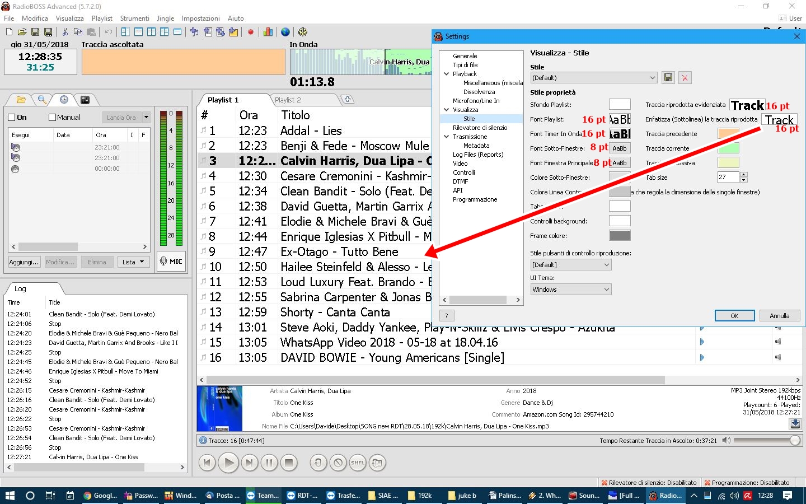Click OK in the Settings dialog
This screenshot has height=504, width=806.
pos(734,316)
